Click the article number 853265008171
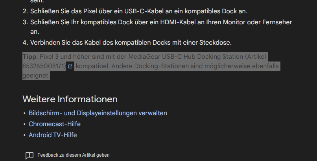This screenshot has width=317, height=161. [x=44, y=66]
